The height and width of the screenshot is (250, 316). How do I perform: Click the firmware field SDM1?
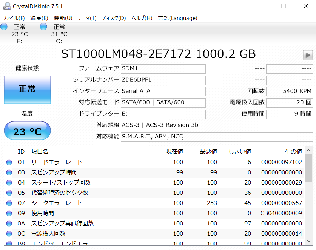163,69
